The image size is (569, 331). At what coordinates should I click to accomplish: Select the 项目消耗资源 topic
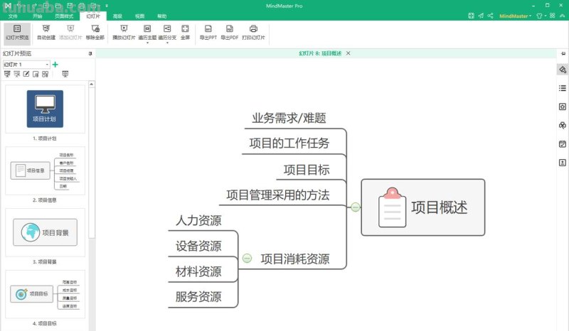pyautogui.click(x=295, y=259)
